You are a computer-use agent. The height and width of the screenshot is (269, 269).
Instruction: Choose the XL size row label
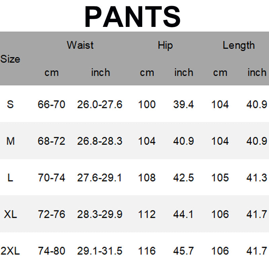coord(10,214)
